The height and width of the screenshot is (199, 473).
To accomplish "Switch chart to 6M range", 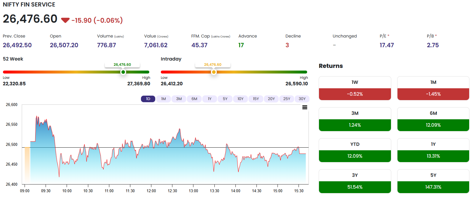I will [x=194, y=99].
